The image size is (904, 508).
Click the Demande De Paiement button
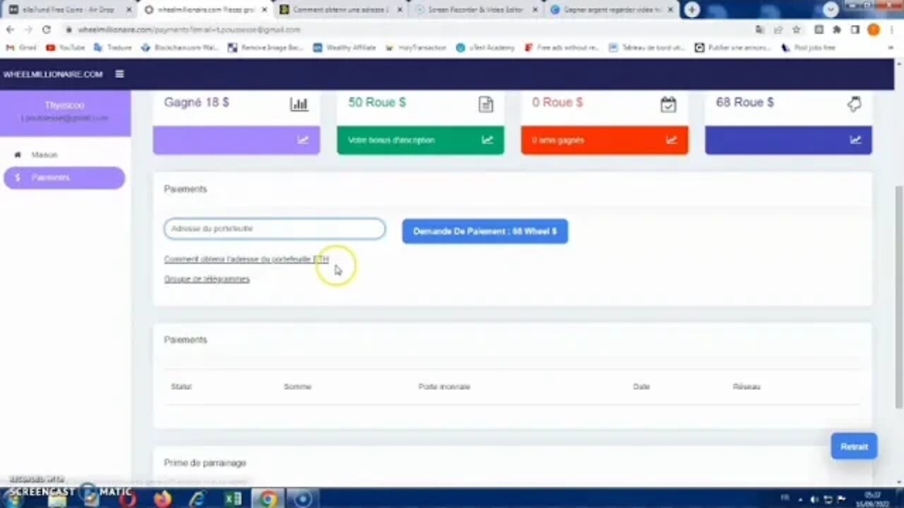coord(484,231)
